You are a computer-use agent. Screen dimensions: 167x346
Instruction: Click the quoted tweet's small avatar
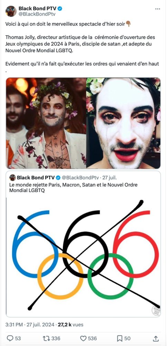tap(12, 177)
